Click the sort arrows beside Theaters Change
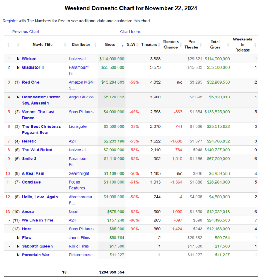 (181, 45)
